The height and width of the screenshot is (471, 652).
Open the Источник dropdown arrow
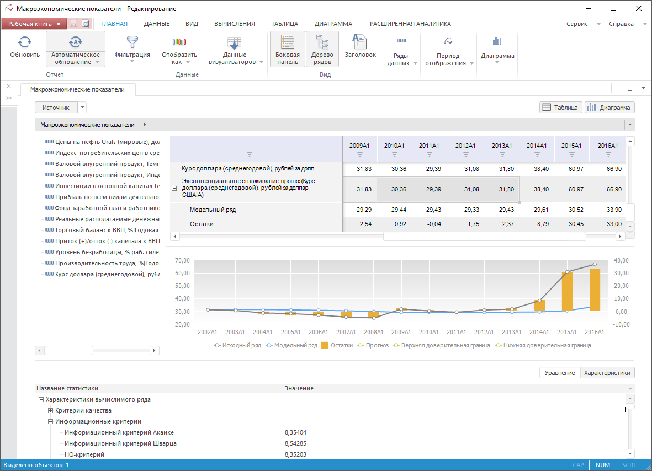tap(82, 108)
